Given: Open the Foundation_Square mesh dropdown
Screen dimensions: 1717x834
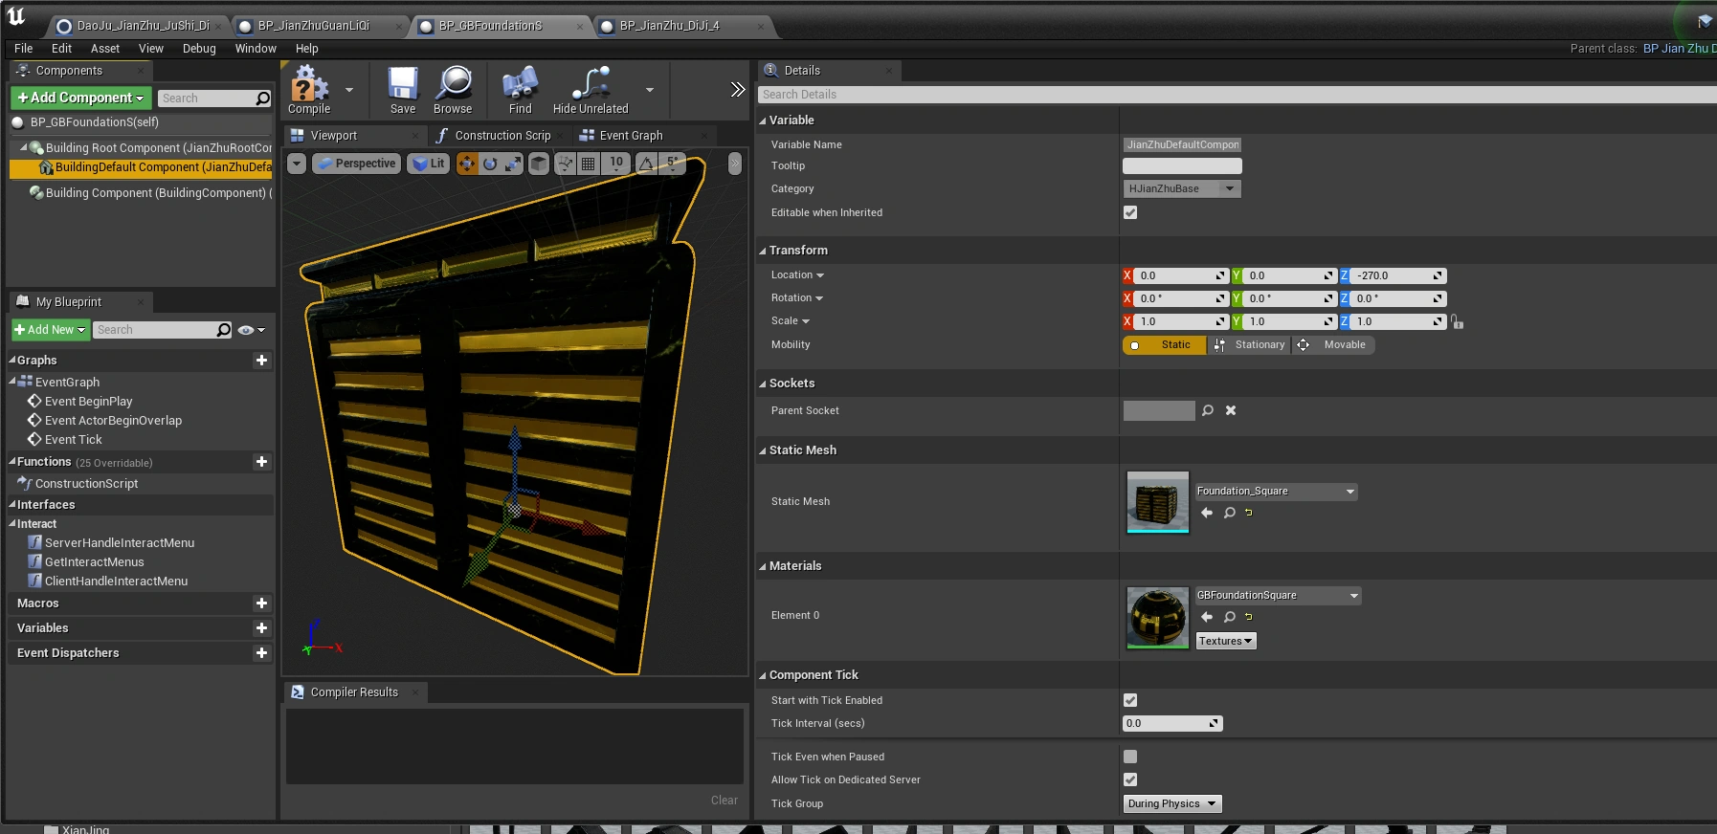Looking at the screenshot, I should tap(1276, 492).
